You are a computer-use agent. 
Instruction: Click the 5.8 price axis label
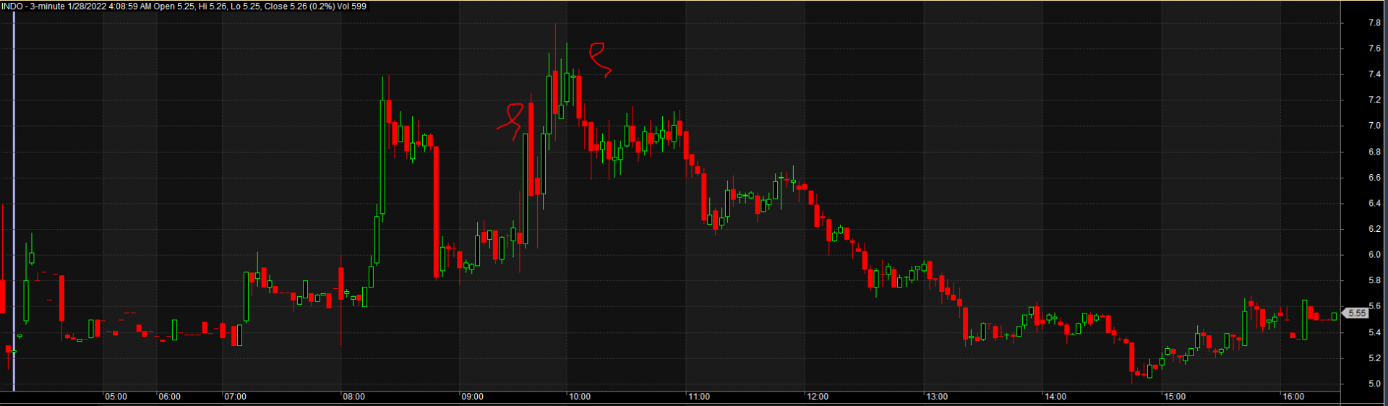point(1374,281)
